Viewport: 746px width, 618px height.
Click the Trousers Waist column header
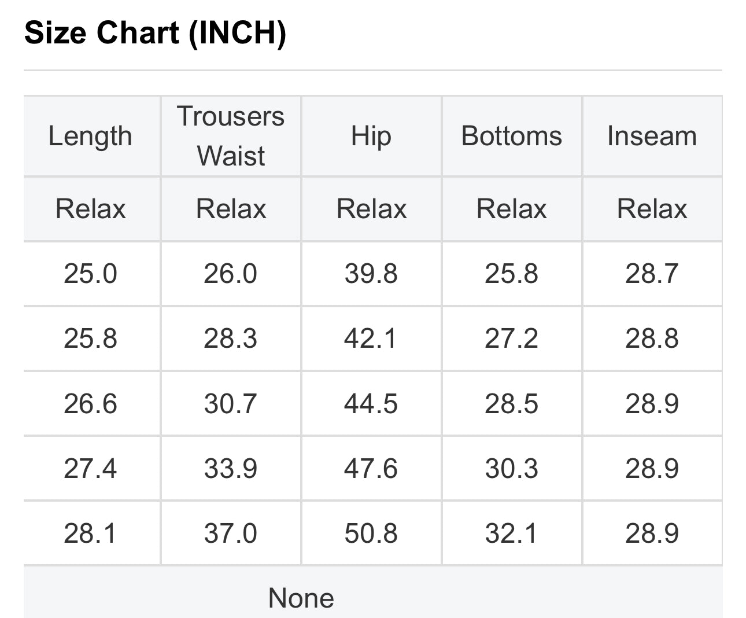click(x=231, y=136)
